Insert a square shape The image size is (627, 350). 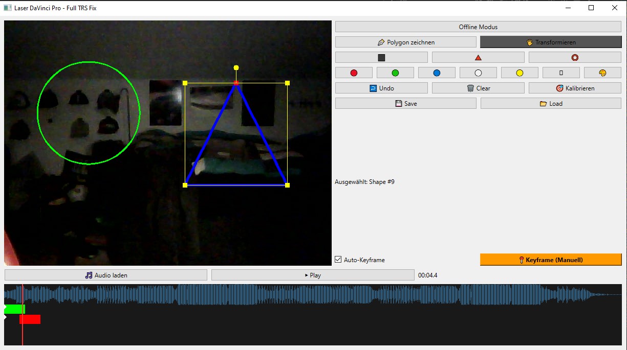coord(381,58)
